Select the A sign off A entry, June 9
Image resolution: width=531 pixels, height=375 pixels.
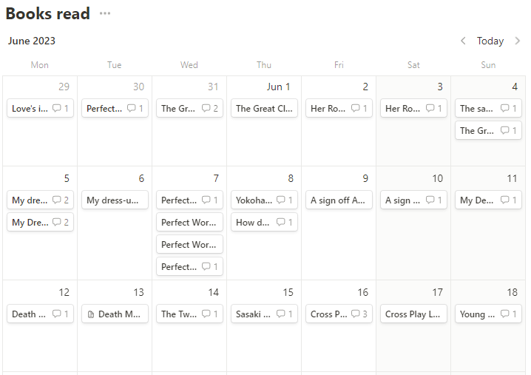tap(338, 200)
